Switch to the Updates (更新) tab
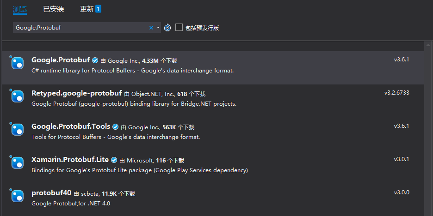This screenshot has height=216, width=433. click(x=87, y=9)
